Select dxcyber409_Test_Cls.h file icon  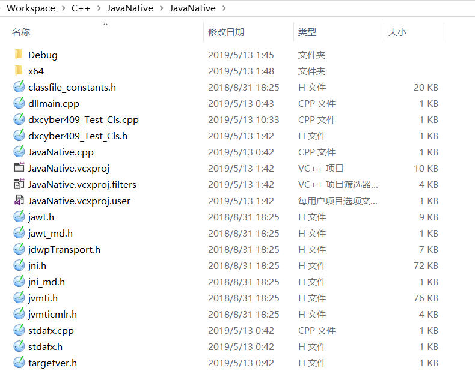click(19, 136)
